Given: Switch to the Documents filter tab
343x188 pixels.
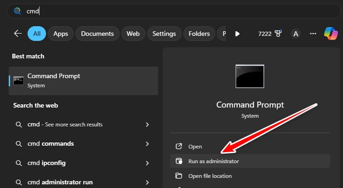Looking at the screenshot, I should tap(97, 34).
